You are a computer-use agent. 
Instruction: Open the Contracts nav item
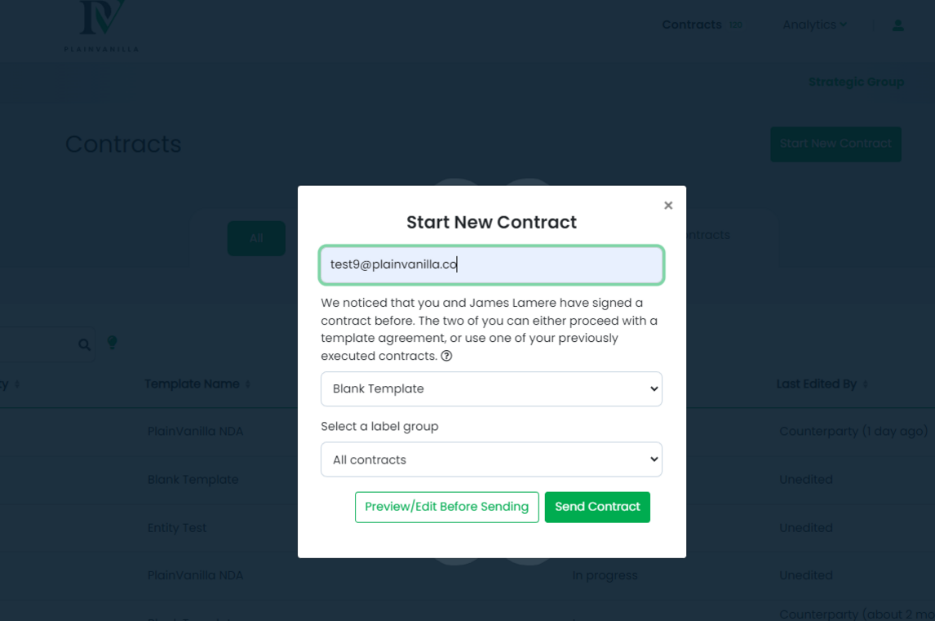(x=692, y=24)
